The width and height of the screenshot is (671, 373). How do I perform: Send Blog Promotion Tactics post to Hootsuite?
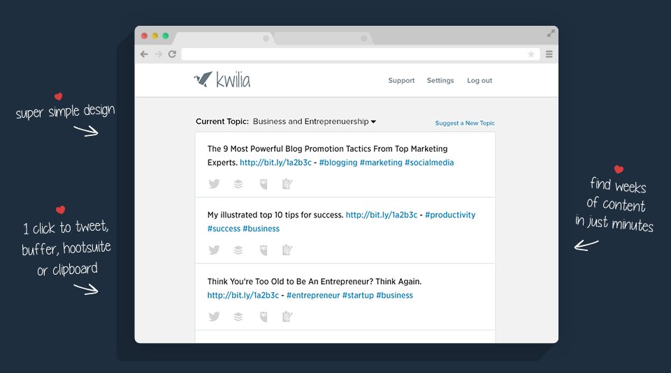[x=264, y=184]
